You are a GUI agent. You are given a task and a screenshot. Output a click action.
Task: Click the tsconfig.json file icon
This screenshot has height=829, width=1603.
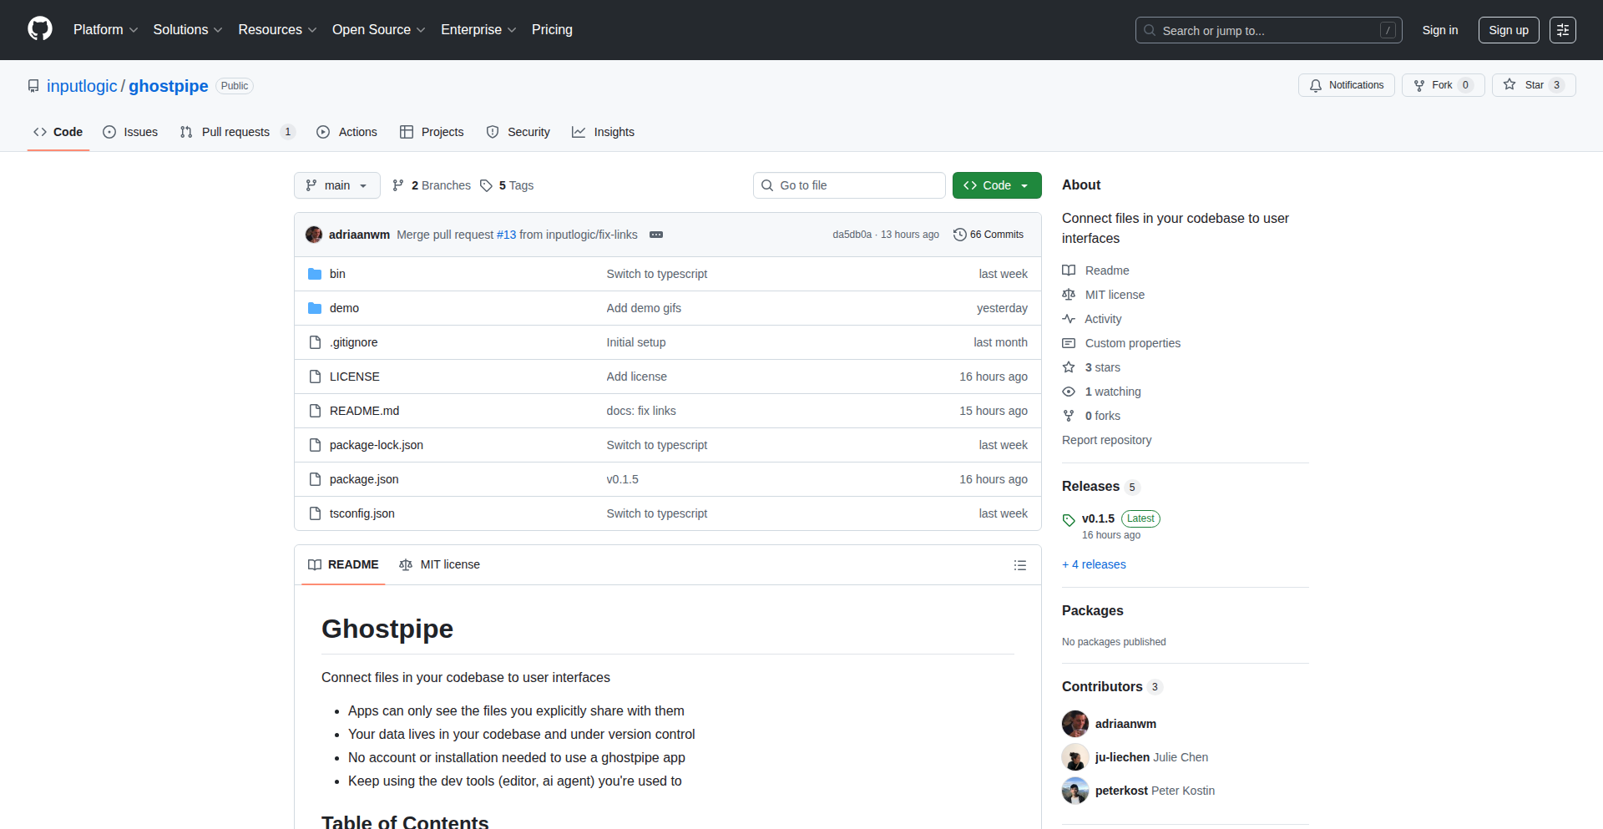(315, 513)
